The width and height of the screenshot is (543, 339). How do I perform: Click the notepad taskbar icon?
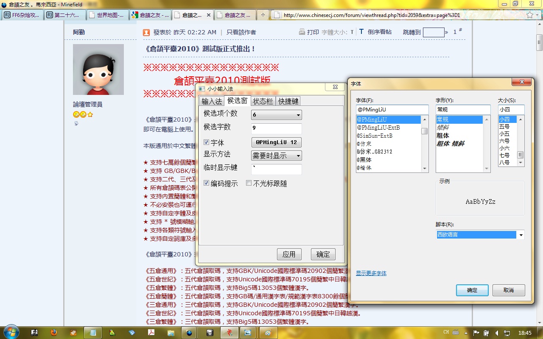(93, 333)
